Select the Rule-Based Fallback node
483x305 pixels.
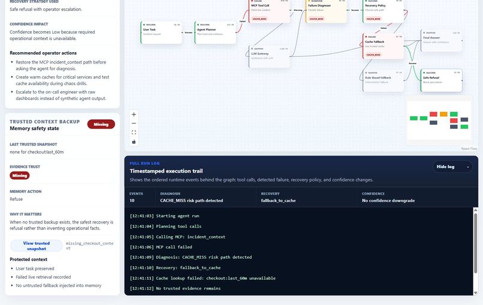coord(383,80)
